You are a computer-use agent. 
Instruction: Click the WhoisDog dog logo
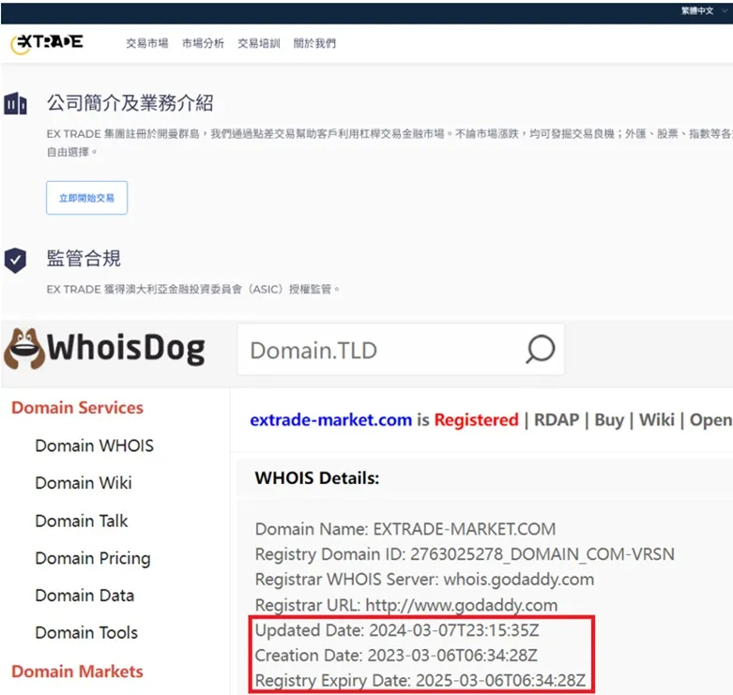click(x=24, y=349)
